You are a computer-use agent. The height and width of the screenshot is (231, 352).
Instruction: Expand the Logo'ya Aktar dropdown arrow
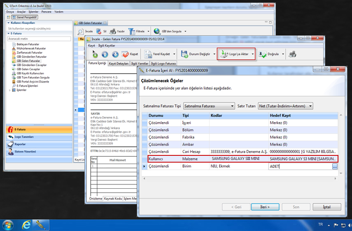[252, 54]
